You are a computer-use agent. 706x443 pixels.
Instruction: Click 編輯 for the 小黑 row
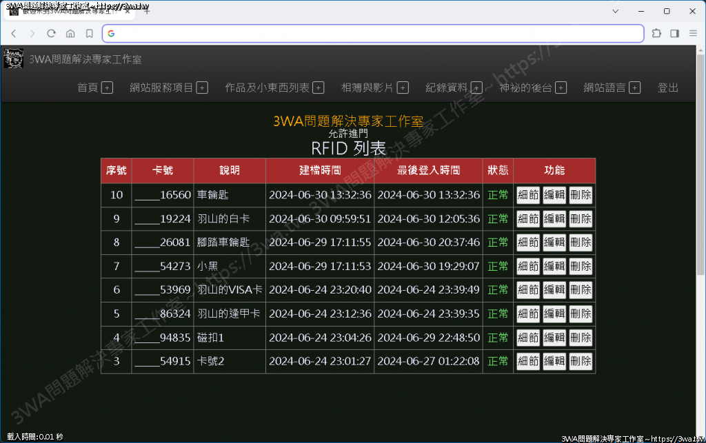[x=554, y=266]
